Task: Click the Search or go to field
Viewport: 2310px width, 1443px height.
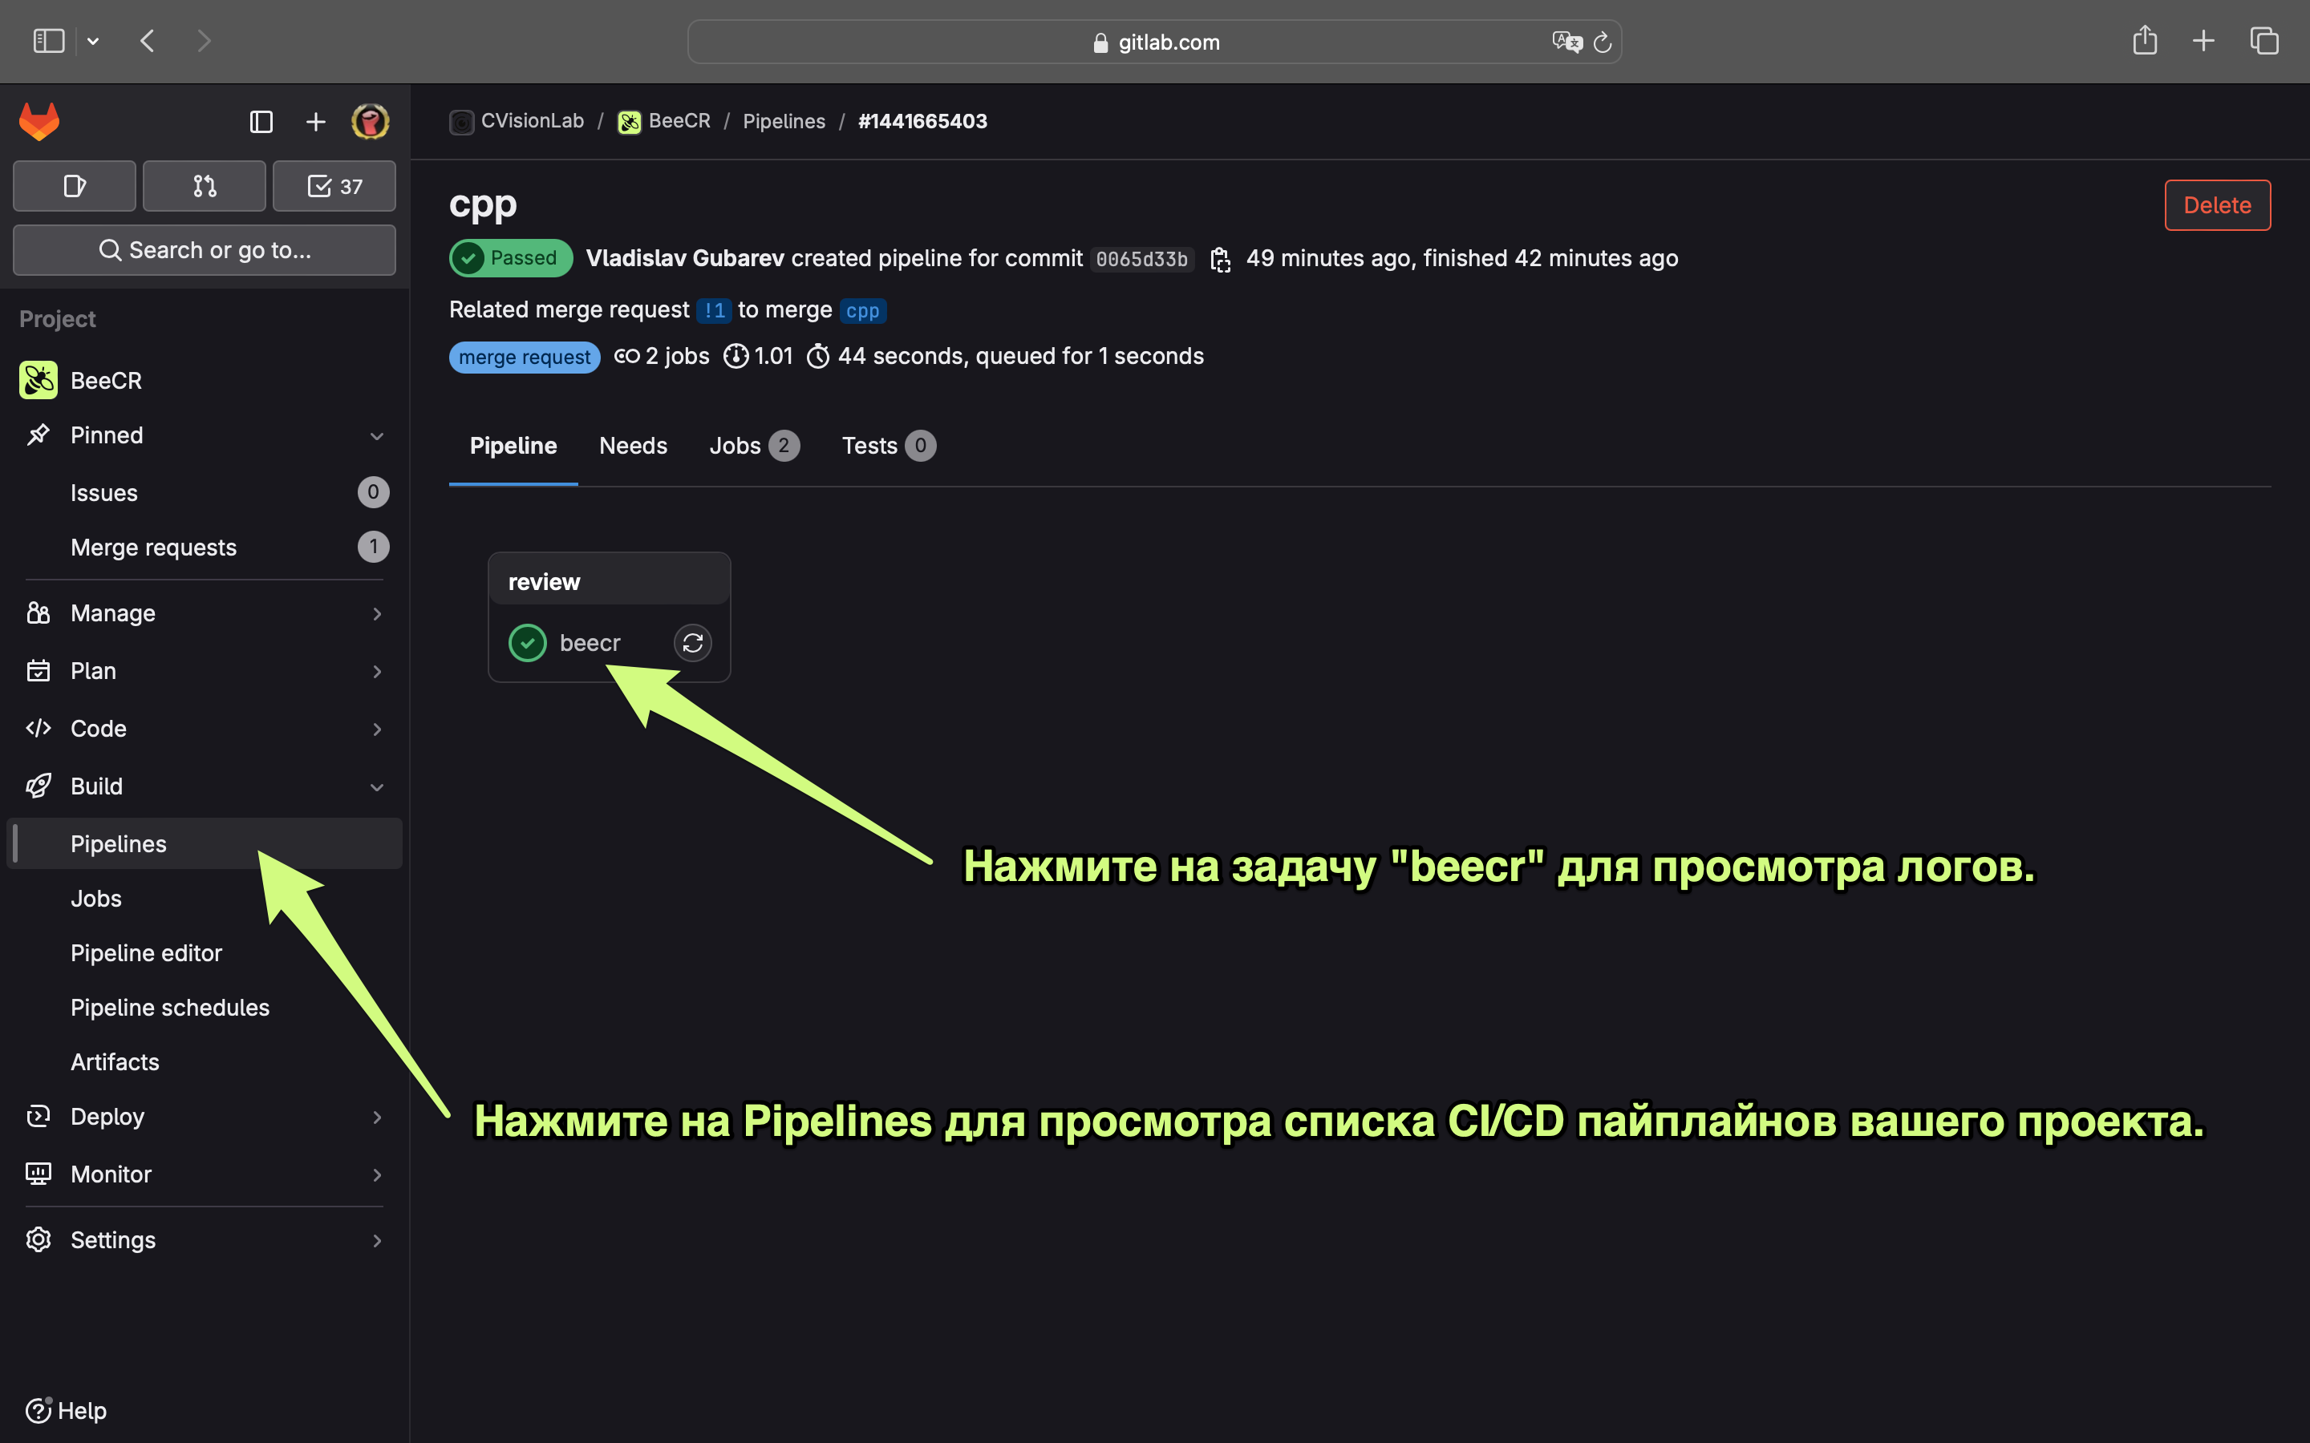Action: 203,250
